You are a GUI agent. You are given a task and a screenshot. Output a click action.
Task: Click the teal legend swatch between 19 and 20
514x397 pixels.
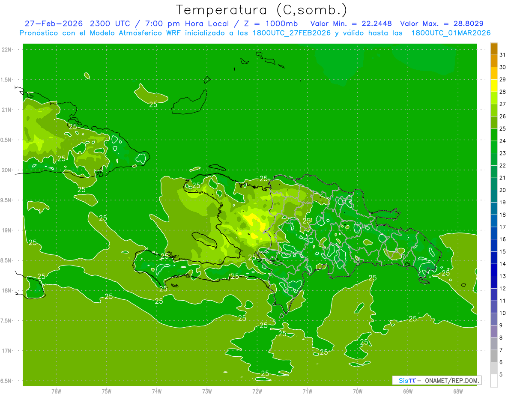coord(494,196)
